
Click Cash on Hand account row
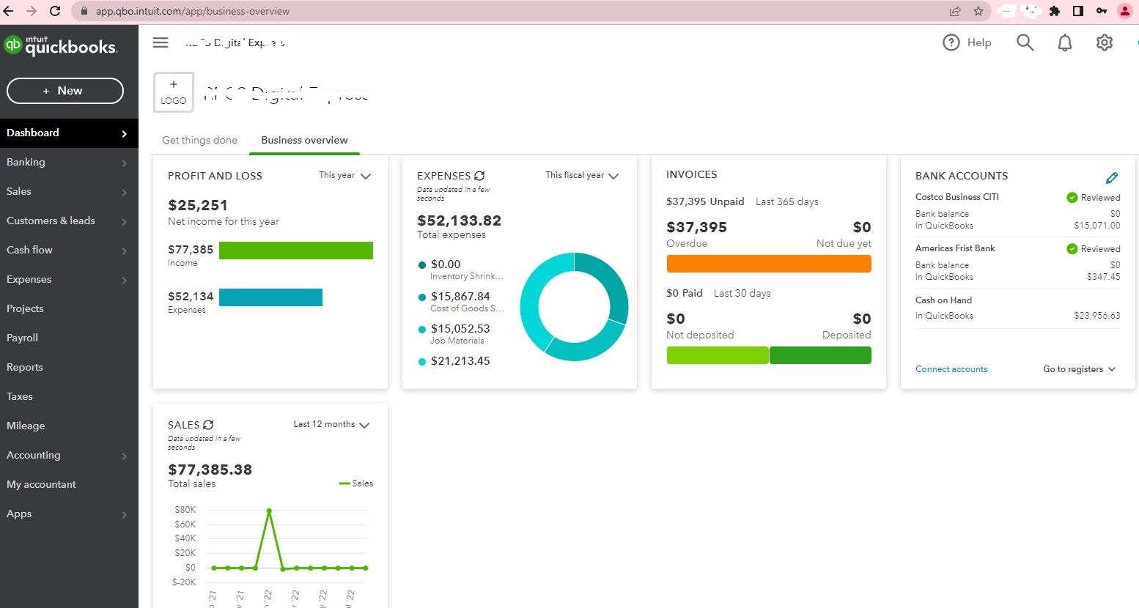click(1017, 308)
